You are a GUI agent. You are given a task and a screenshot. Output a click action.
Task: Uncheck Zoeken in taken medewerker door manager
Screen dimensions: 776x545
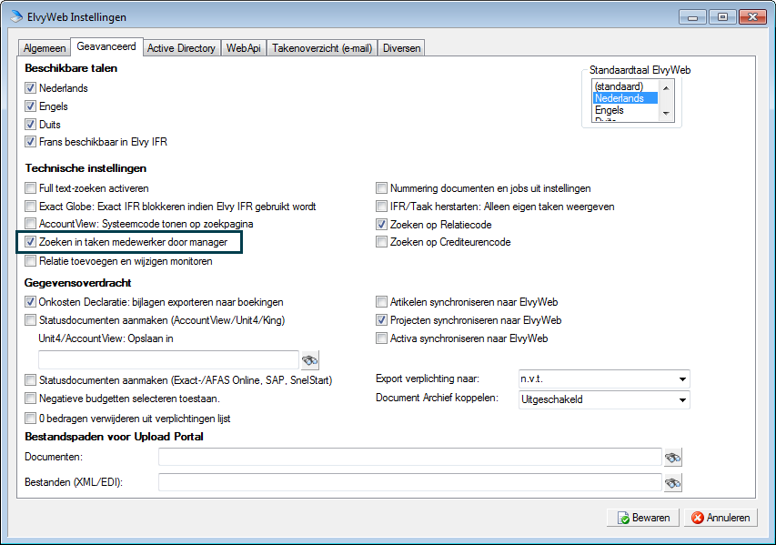(31, 242)
